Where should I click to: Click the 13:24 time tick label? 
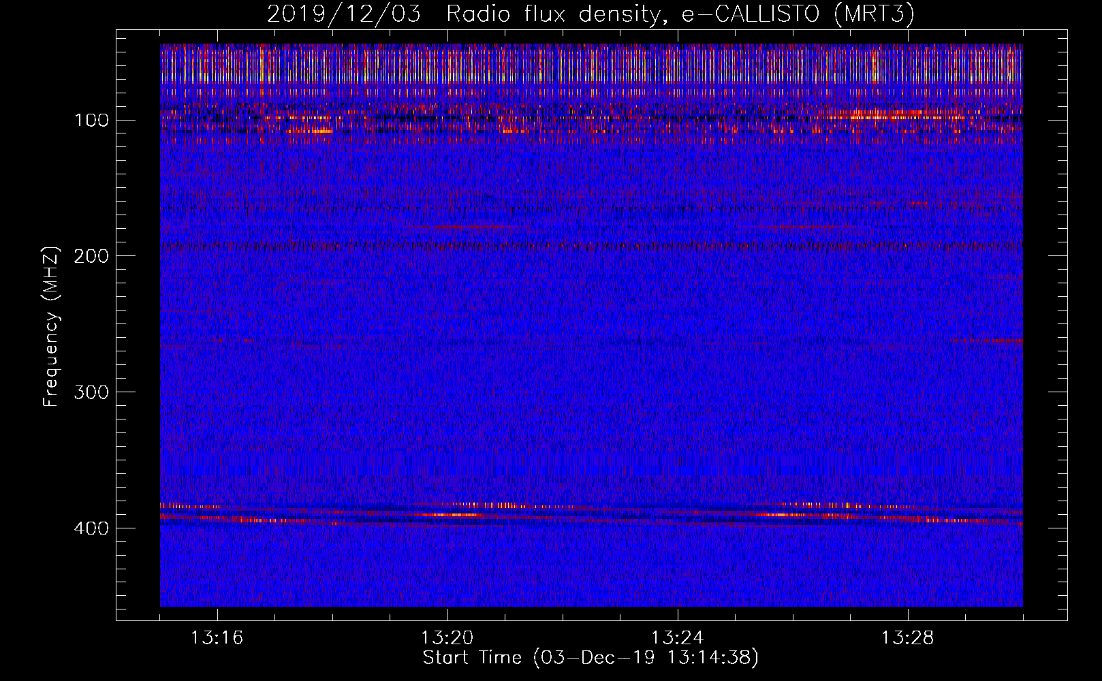(678, 638)
